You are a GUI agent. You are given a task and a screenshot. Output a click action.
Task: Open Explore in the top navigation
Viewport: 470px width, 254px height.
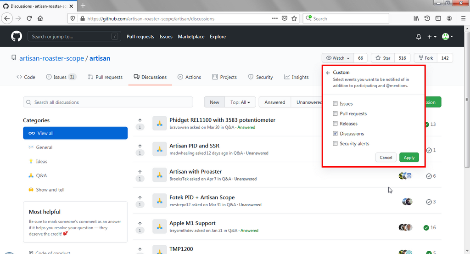pos(218,37)
